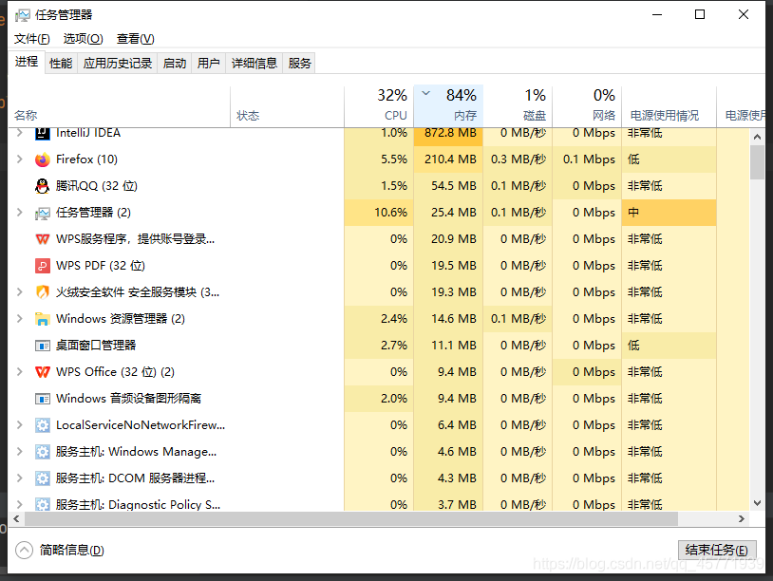Click the 内存 column sort chevron
This screenshot has height=581, width=773.
[425, 95]
